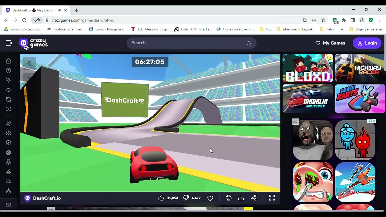Open the Chrome three-dot menu
This screenshot has height=217, width=386.
click(379, 20)
